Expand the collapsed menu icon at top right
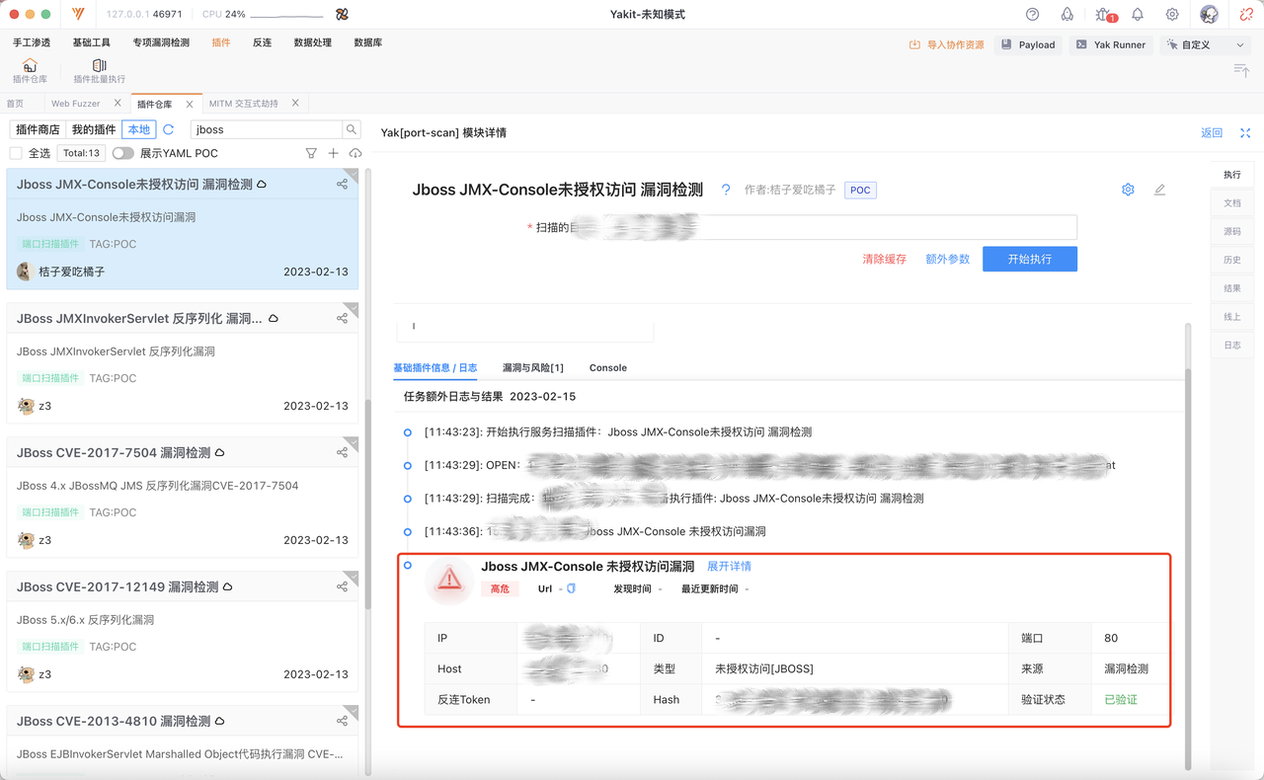Screen dimensions: 1264x780 click(x=1241, y=69)
